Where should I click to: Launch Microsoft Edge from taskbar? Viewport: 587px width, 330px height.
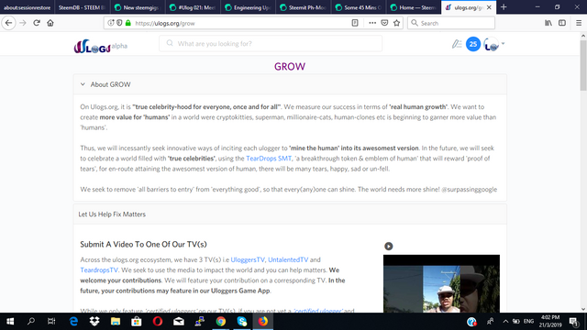pos(73,322)
